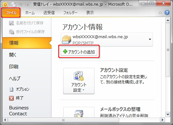Click the undo icon in quick access toolbar
Viewport: 173px width, 125px height.
tap(21, 4)
